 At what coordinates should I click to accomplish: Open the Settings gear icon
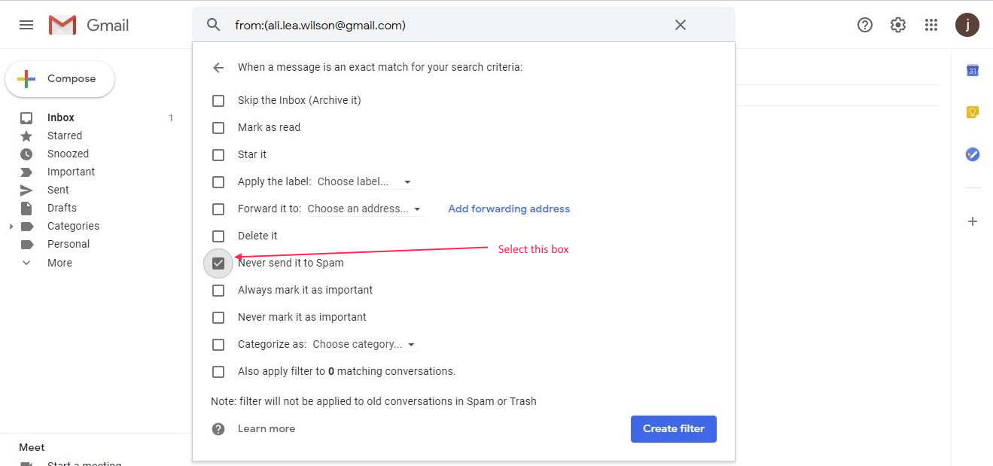pos(898,25)
